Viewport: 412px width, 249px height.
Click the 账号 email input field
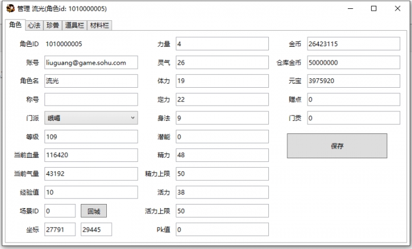[90, 62]
